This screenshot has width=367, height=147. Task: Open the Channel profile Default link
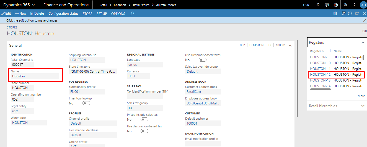click(76, 124)
